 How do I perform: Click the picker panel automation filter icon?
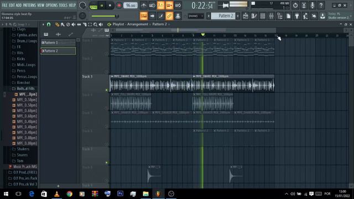[x=71, y=34]
